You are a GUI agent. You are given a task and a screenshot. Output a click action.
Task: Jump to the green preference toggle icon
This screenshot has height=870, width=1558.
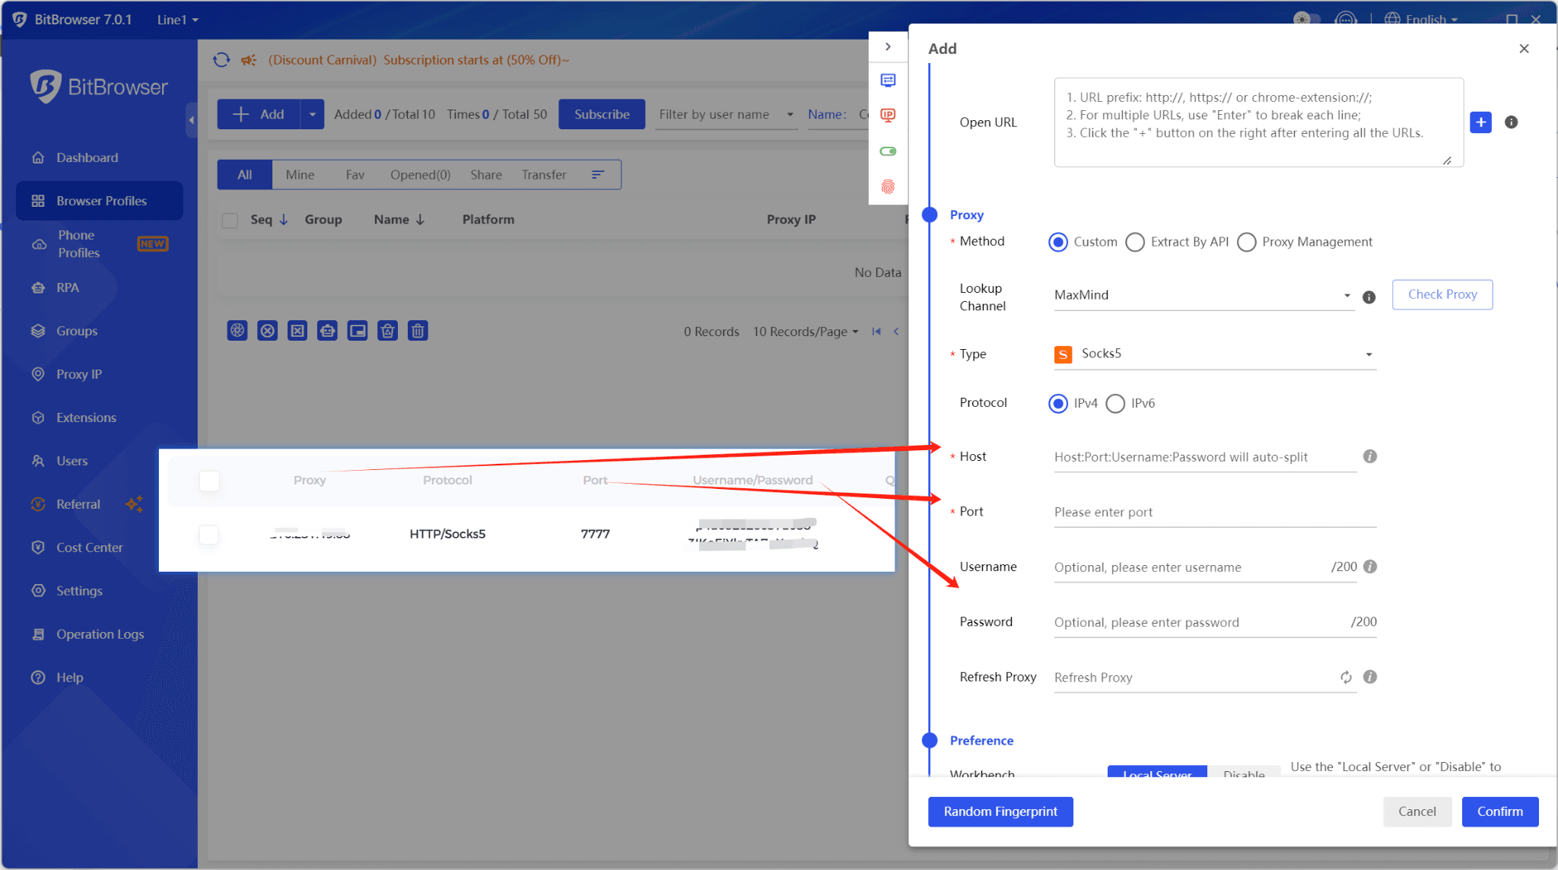(x=888, y=151)
